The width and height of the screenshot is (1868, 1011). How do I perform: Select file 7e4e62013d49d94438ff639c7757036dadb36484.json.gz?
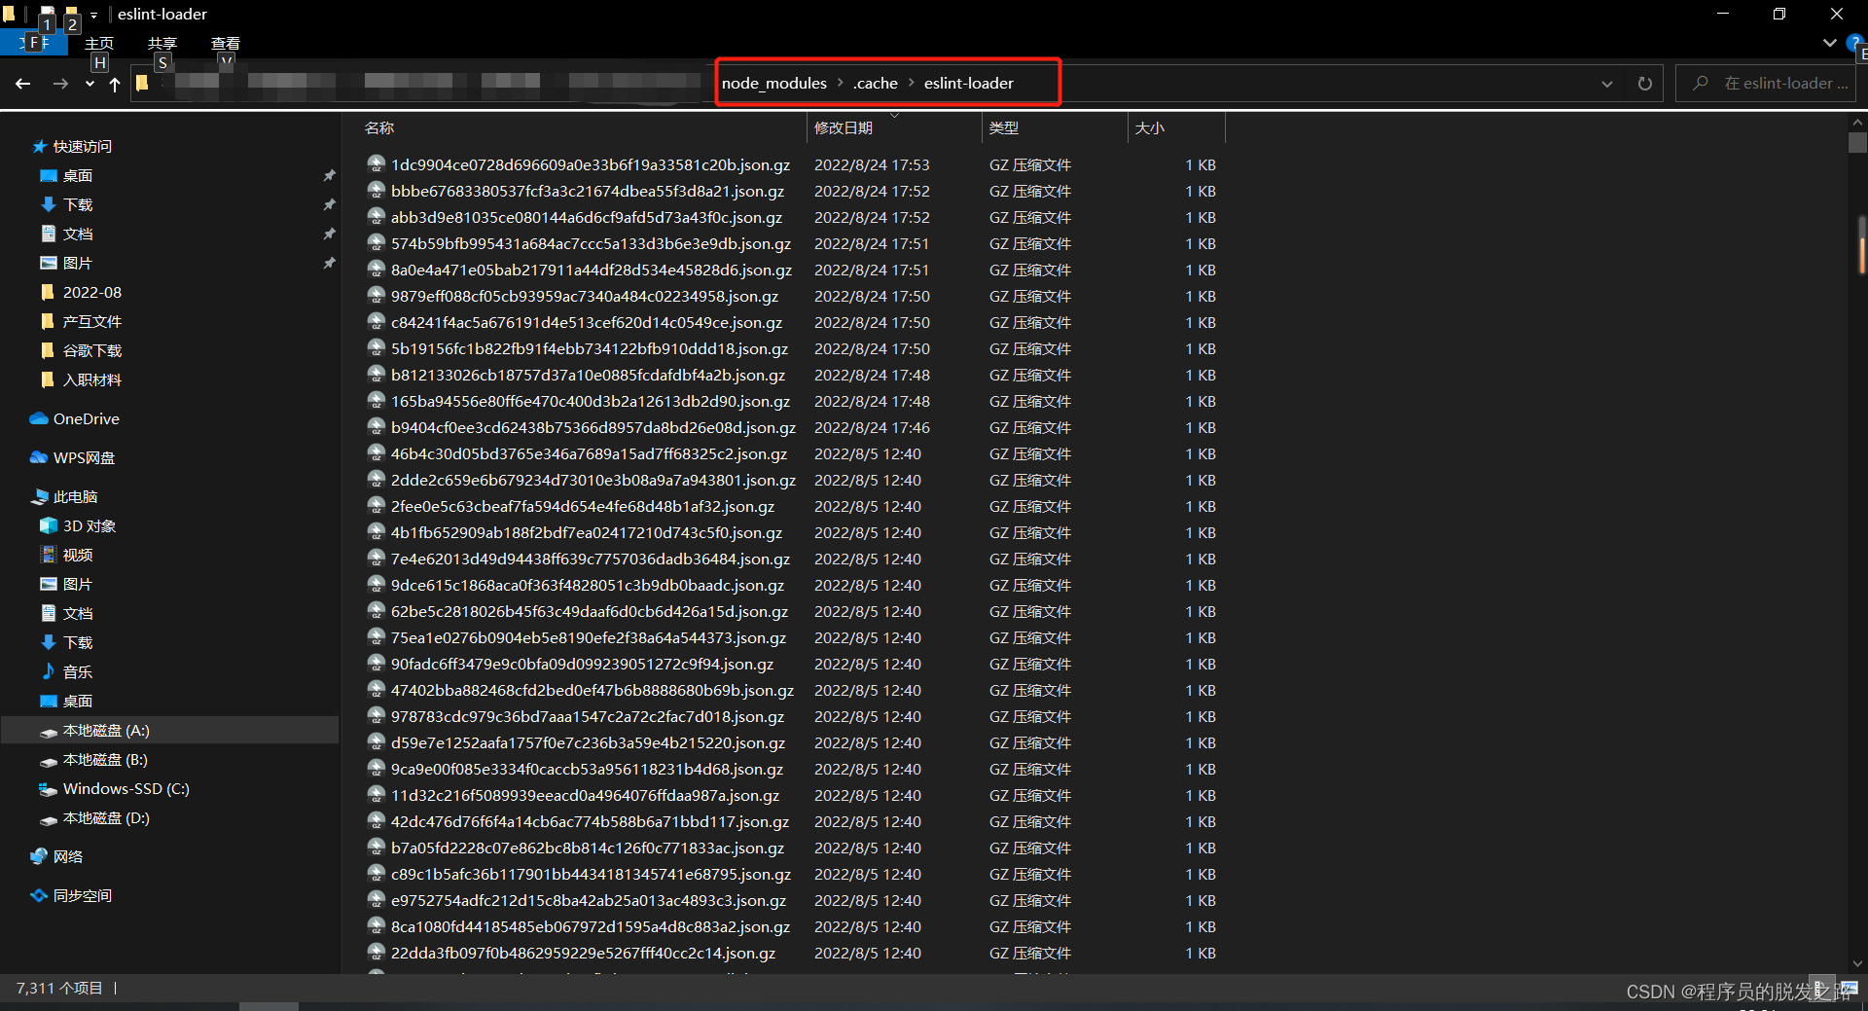pyautogui.click(x=591, y=559)
